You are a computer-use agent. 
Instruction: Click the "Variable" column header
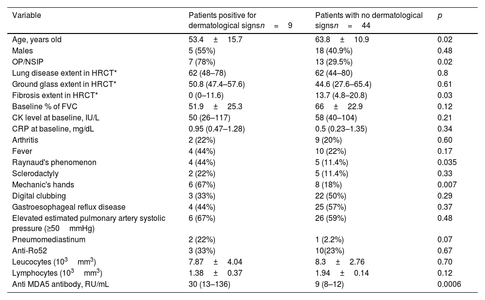coord(27,16)
